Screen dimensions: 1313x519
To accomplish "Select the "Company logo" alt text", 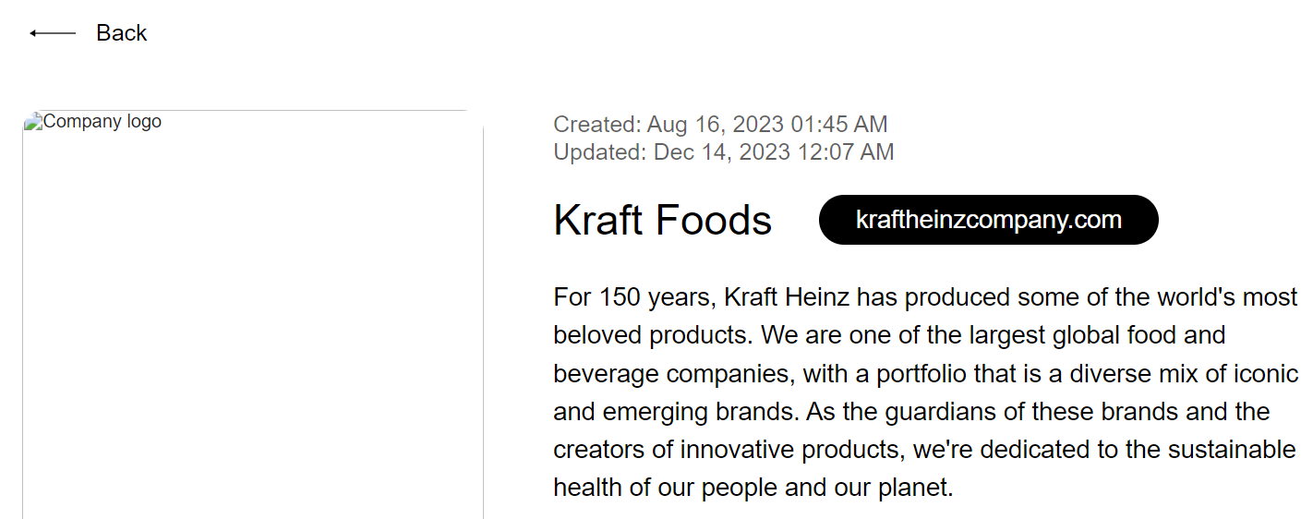I will click(x=102, y=121).
